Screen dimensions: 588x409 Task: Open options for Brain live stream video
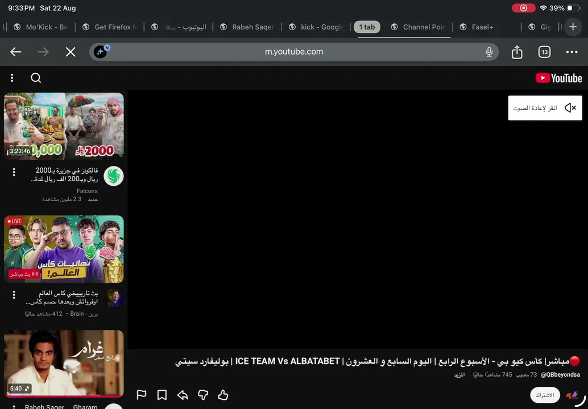[14, 295]
